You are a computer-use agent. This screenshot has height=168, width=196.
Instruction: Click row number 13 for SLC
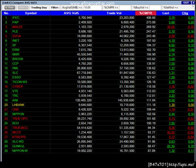click(6, 73)
